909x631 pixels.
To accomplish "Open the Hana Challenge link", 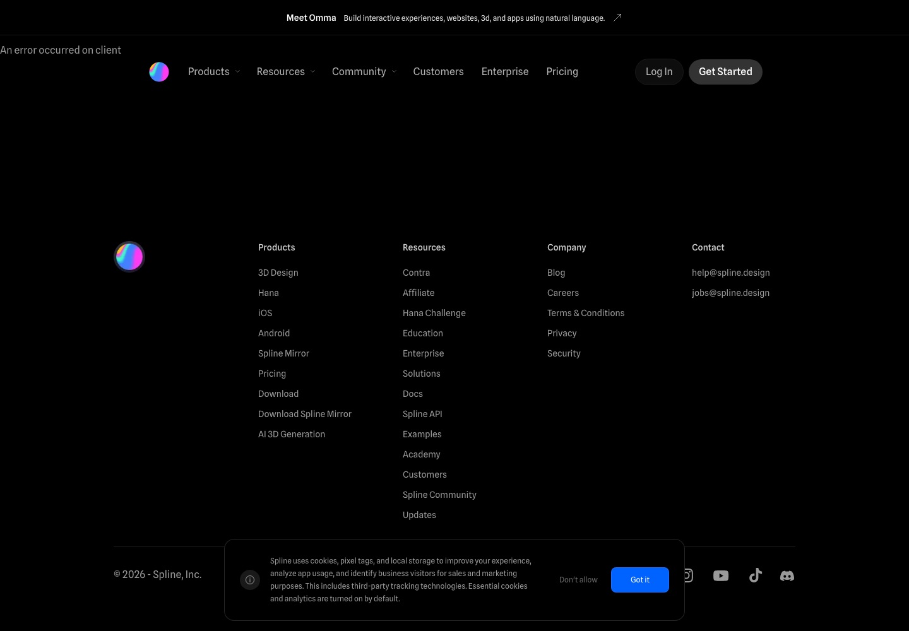I will tap(434, 313).
